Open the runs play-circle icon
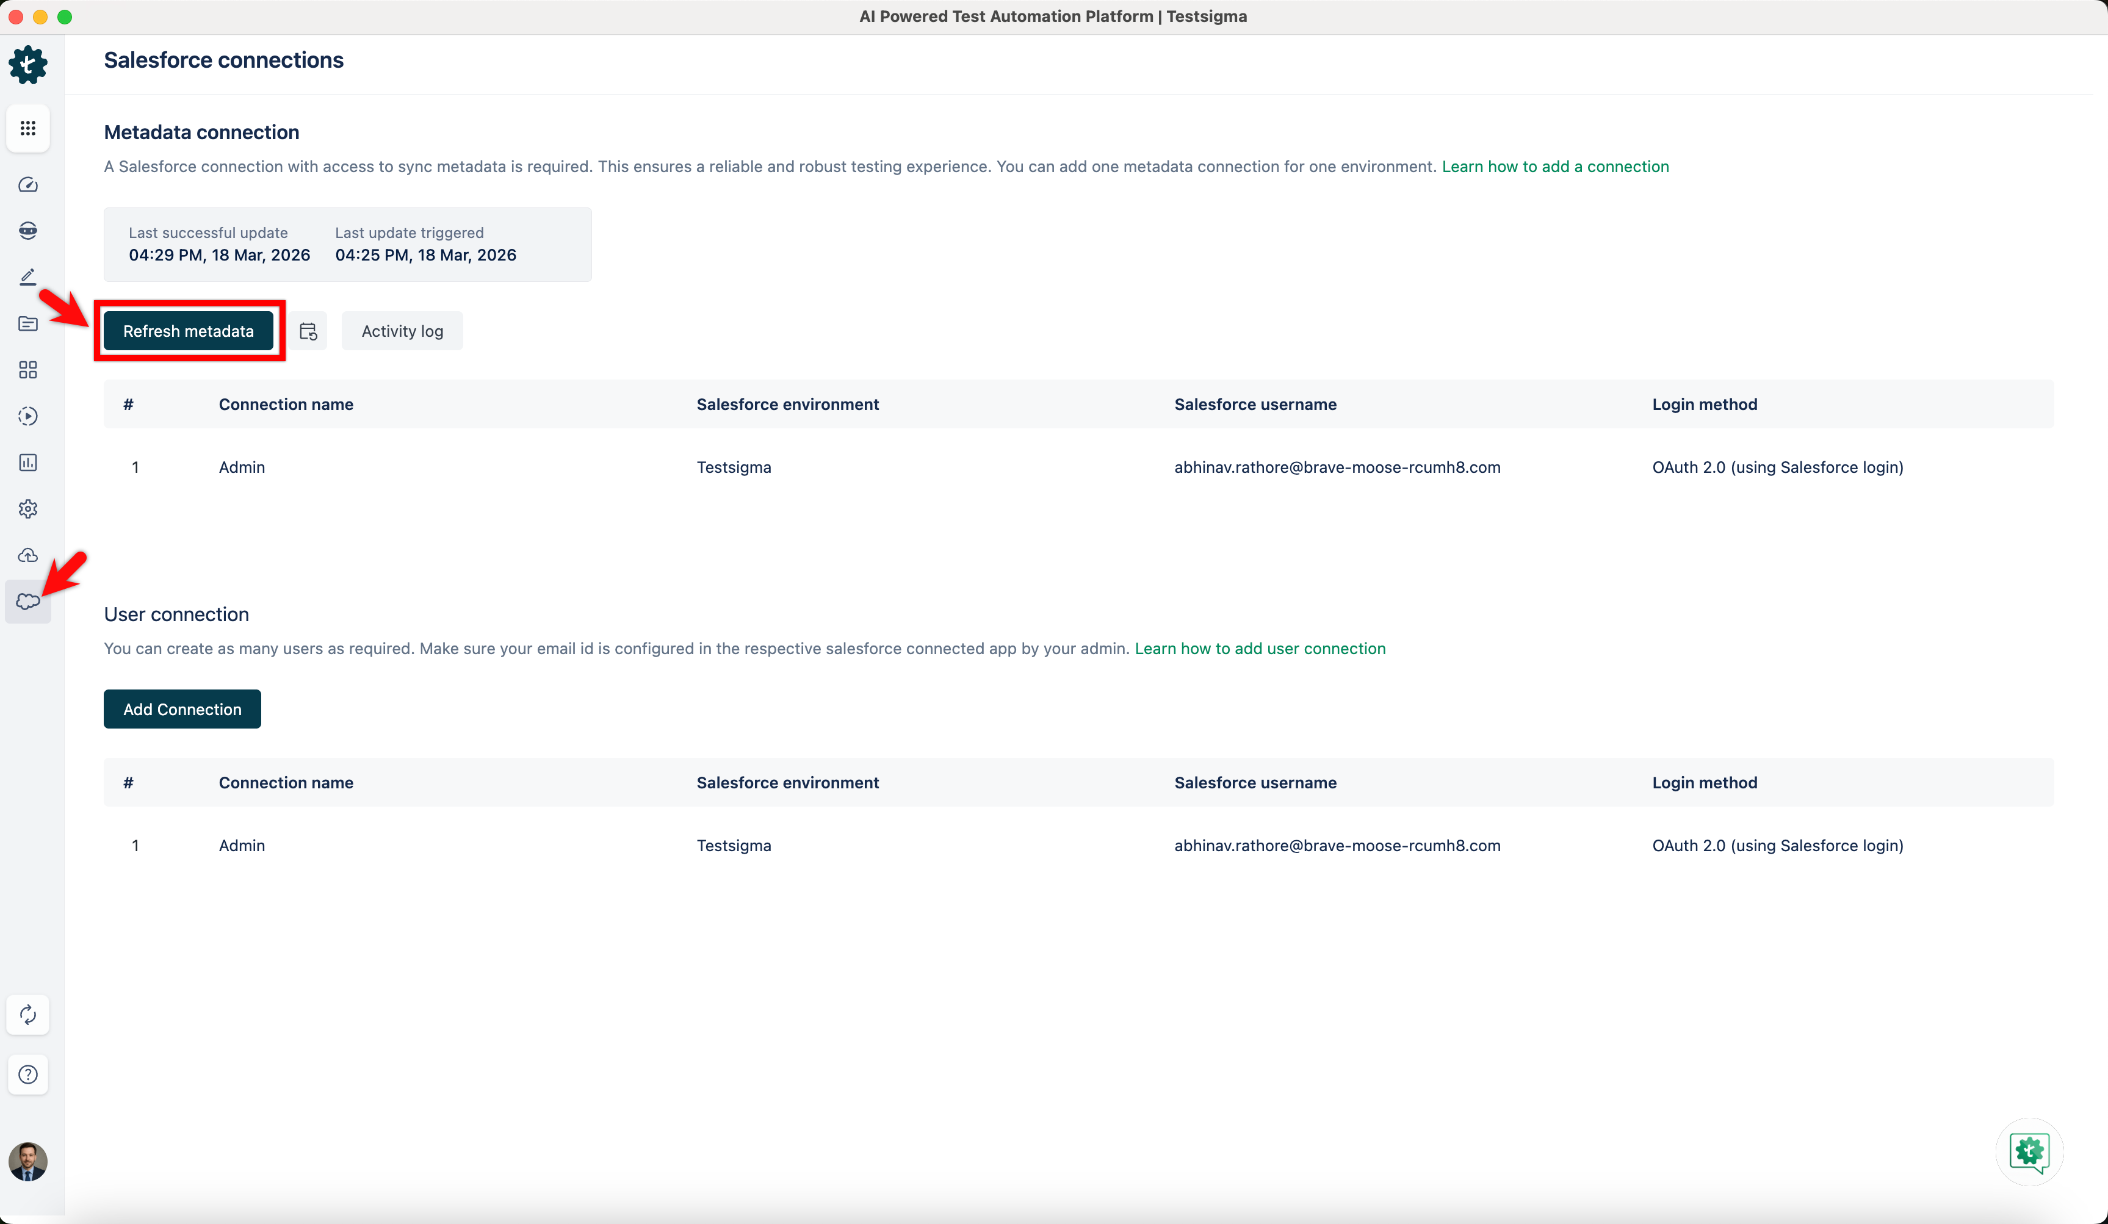2108x1224 pixels. 27,416
